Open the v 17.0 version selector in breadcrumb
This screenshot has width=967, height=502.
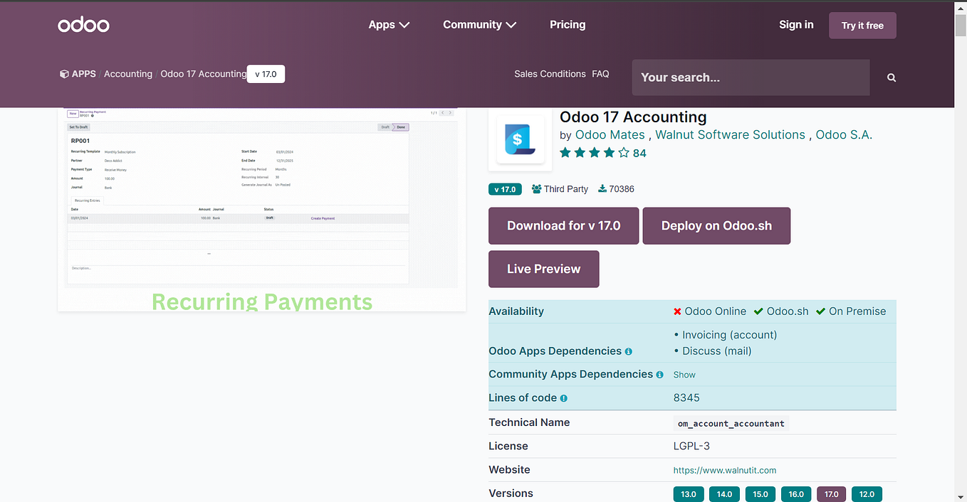tap(266, 73)
